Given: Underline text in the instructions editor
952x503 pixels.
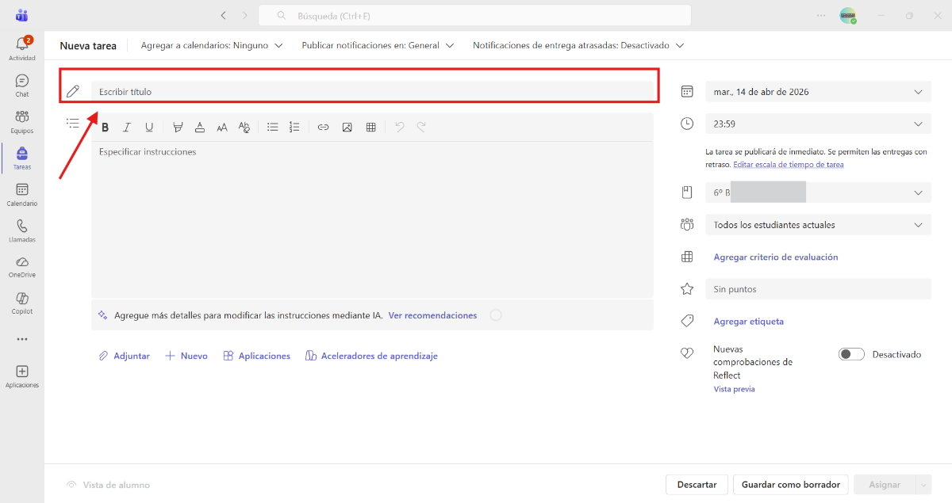Looking at the screenshot, I should pyautogui.click(x=148, y=127).
